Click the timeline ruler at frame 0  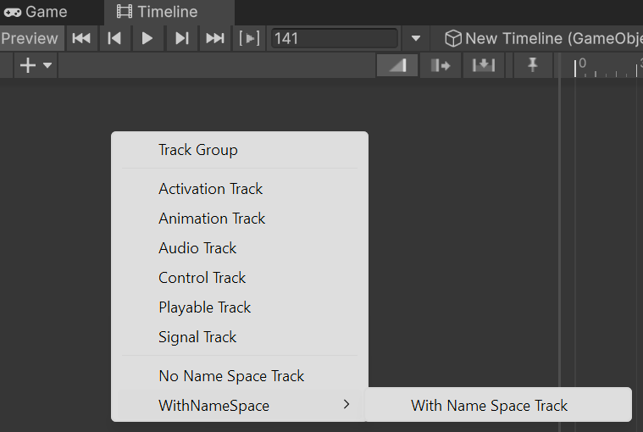575,68
